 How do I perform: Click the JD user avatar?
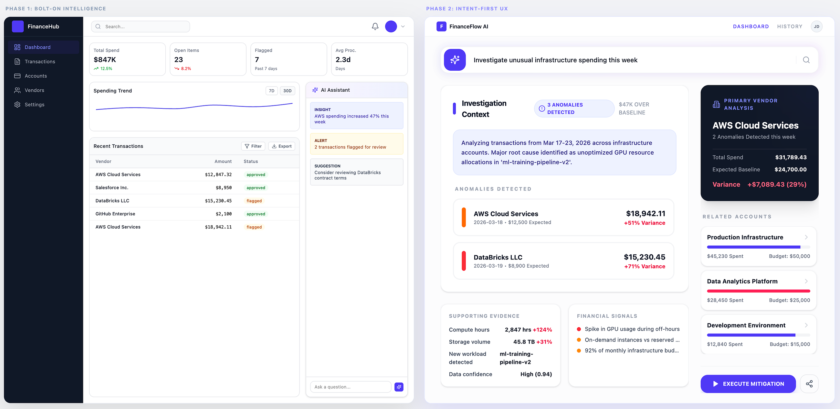point(816,26)
